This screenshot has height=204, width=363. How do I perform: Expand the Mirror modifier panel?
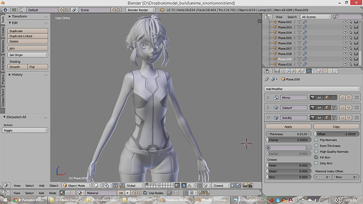(x=268, y=98)
